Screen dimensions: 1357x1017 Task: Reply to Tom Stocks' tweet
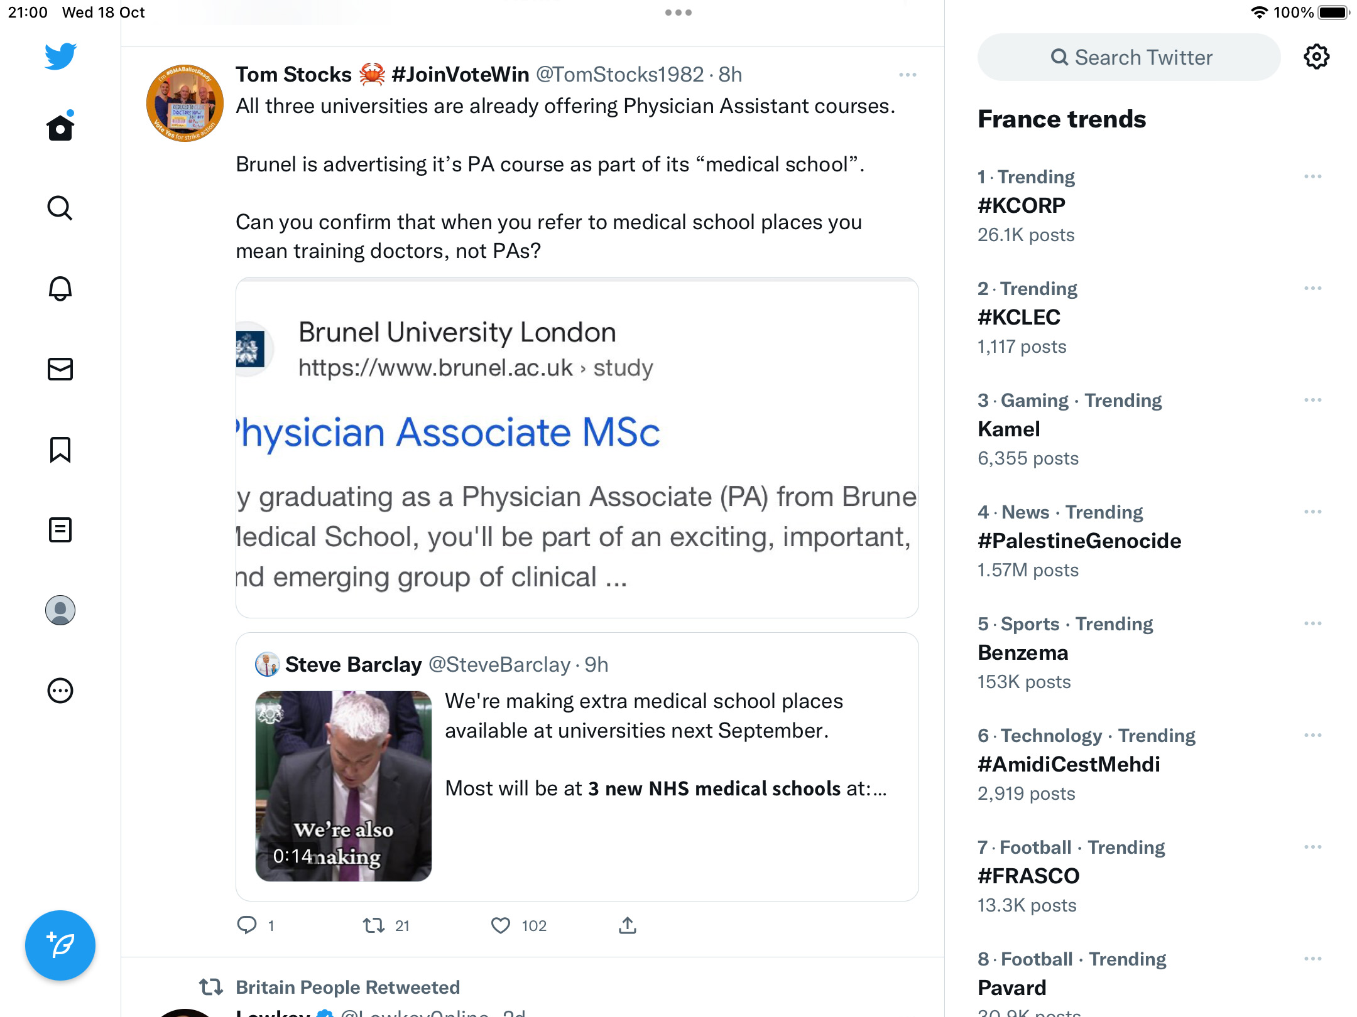coord(247,925)
